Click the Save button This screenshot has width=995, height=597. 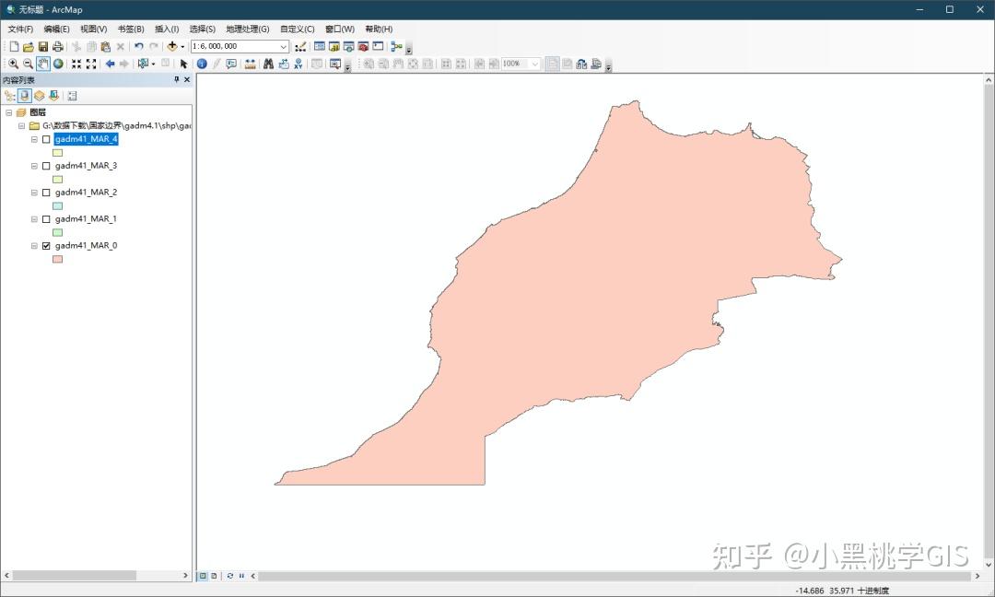(x=43, y=46)
